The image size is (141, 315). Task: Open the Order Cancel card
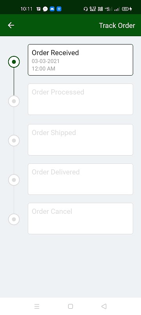tap(80, 219)
